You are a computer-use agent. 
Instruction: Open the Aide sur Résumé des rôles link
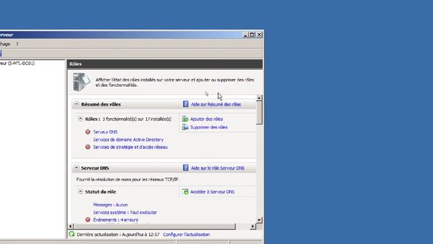click(x=216, y=104)
